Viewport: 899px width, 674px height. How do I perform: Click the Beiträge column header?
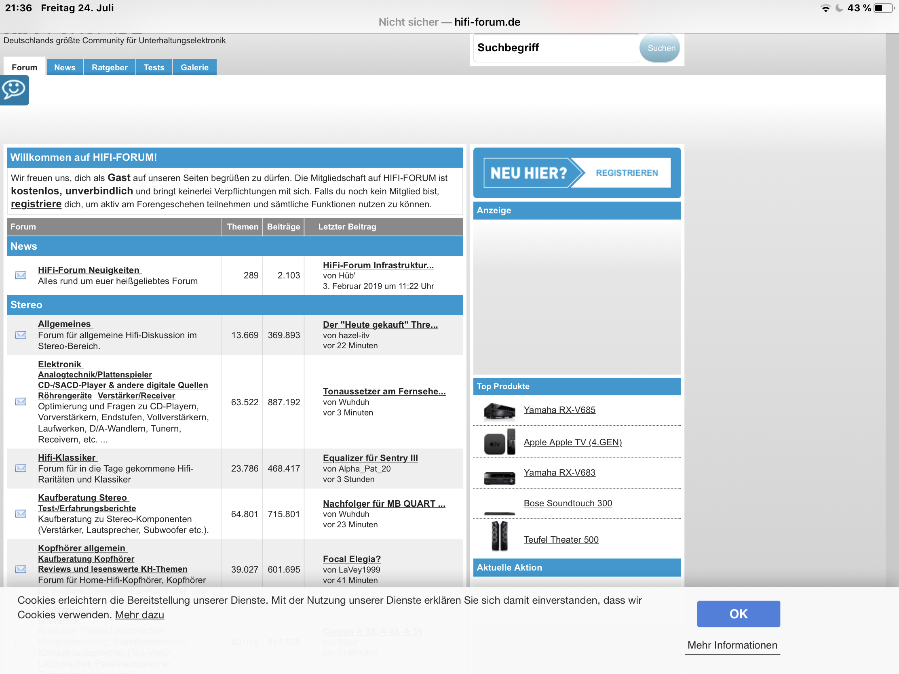pos(283,227)
